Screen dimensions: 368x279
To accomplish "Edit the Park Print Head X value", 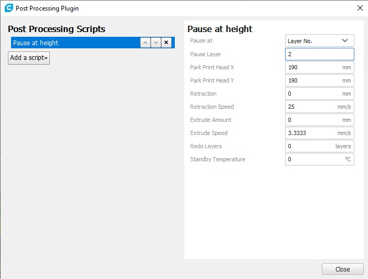I will (x=320, y=67).
